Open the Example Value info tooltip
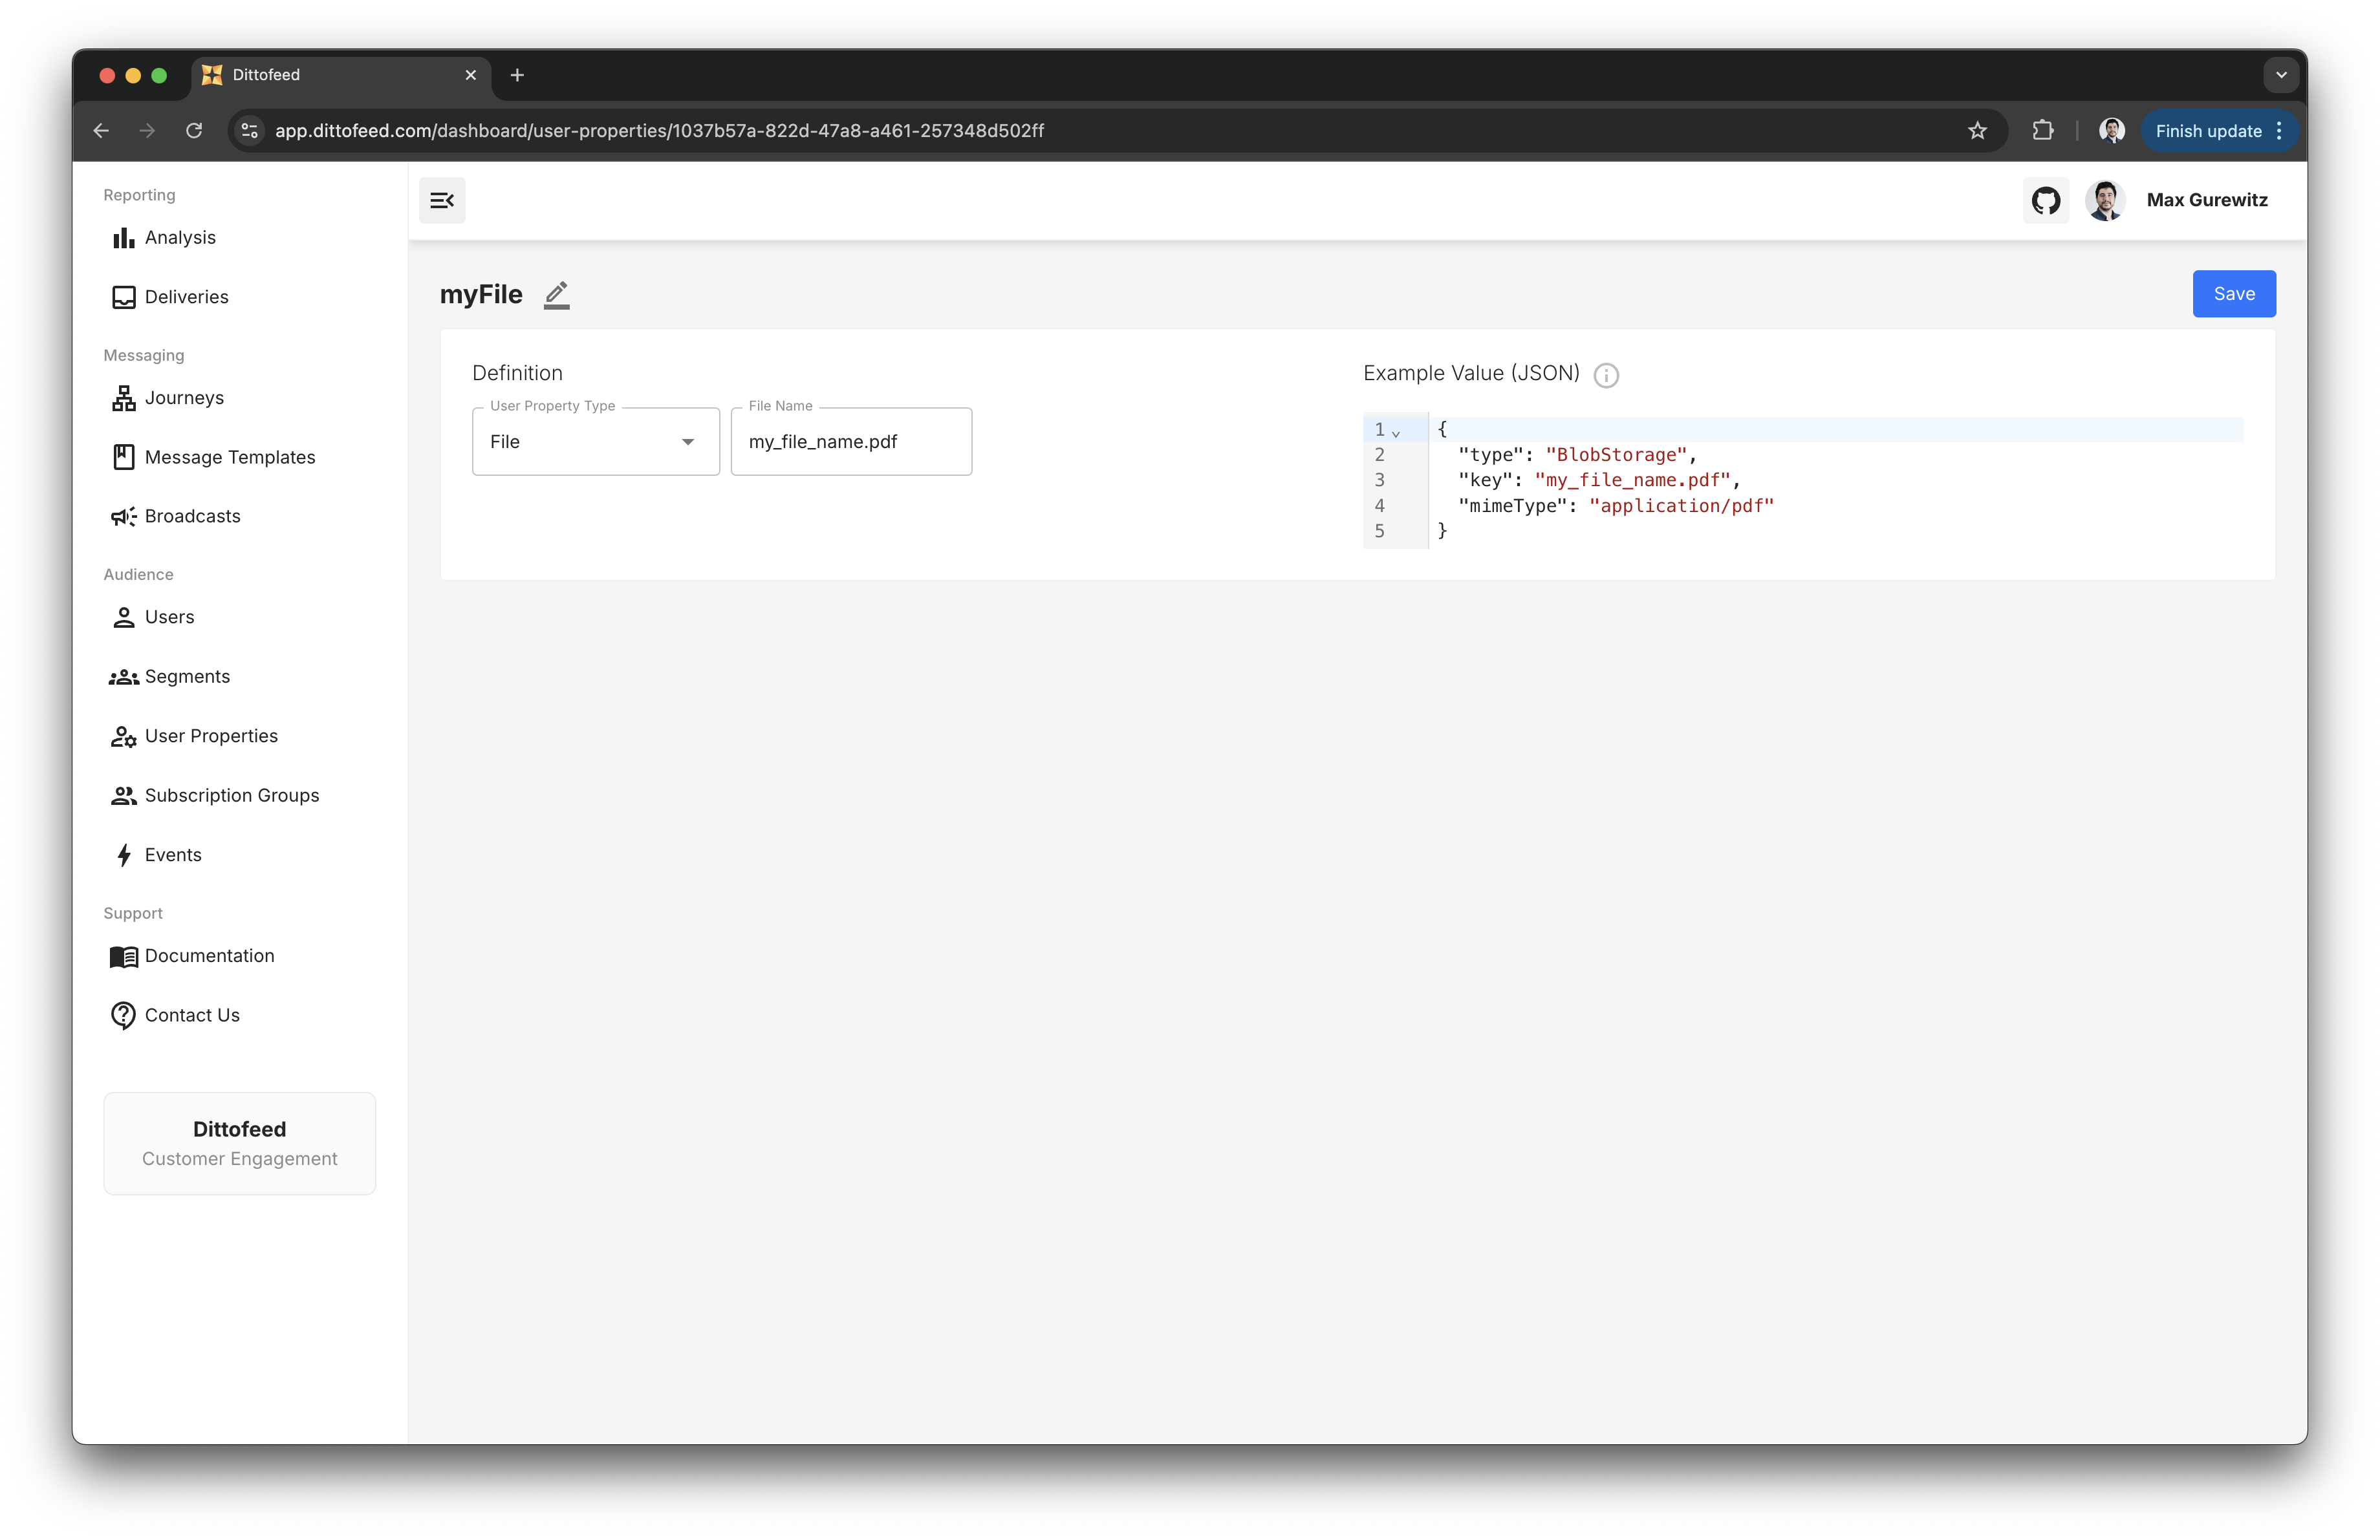Screen dimensions: 2380x1540 (x=1606, y=376)
